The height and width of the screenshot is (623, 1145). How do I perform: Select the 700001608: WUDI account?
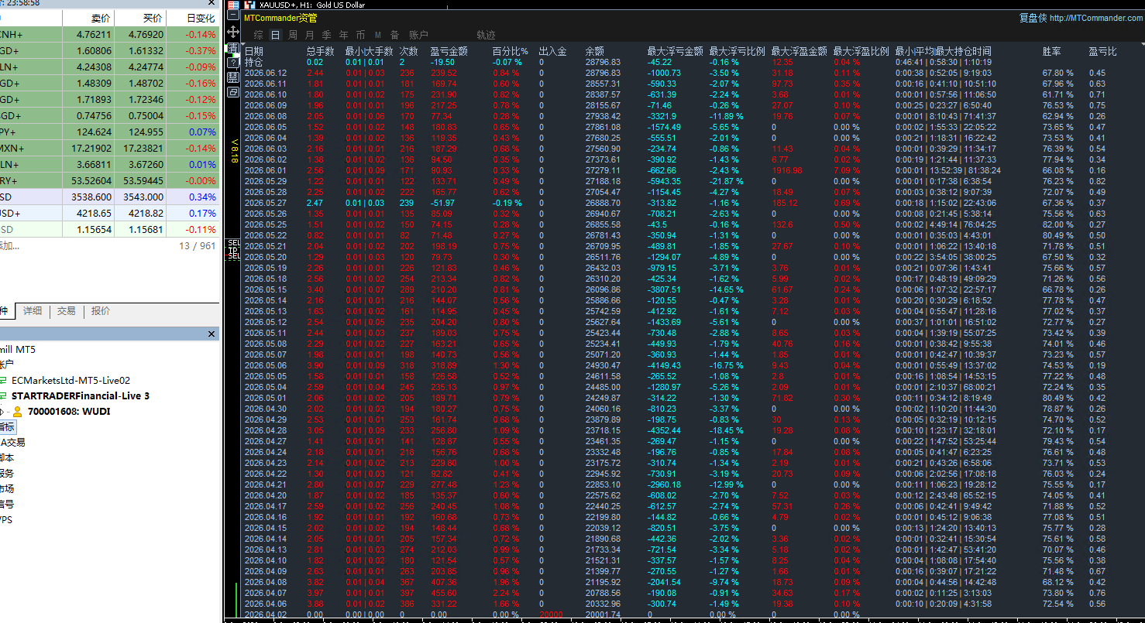tap(69, 412)
